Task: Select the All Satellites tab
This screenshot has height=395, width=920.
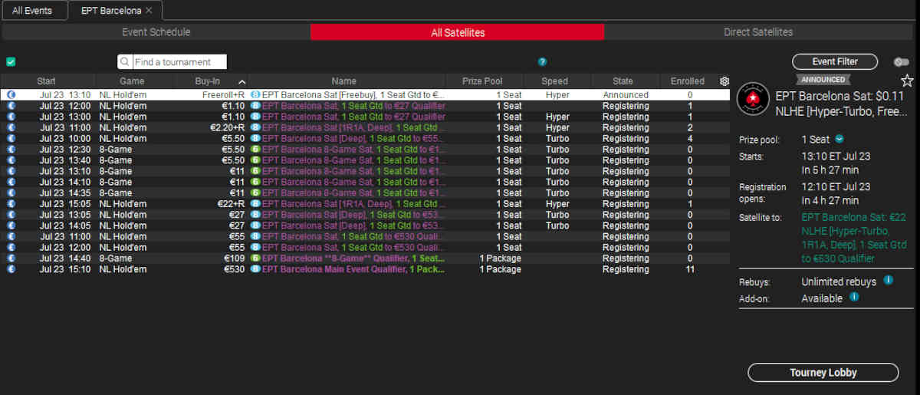Action: click(x=458, y=32)
